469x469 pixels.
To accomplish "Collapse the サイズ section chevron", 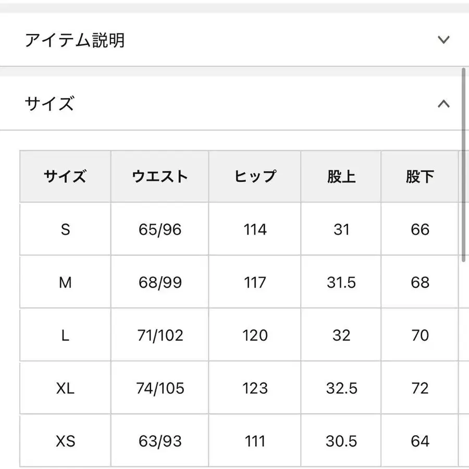I will [443, 104].
